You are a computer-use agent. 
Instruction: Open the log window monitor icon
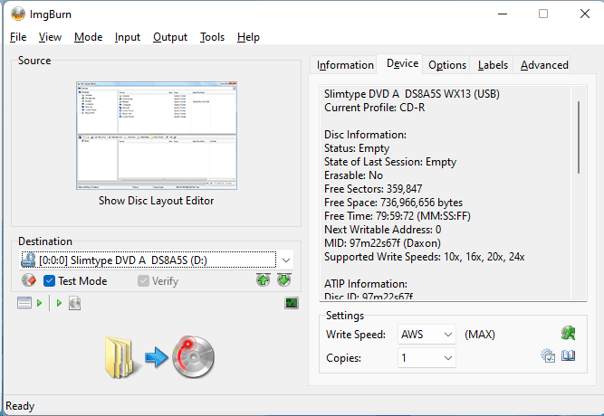click(291, 303)
